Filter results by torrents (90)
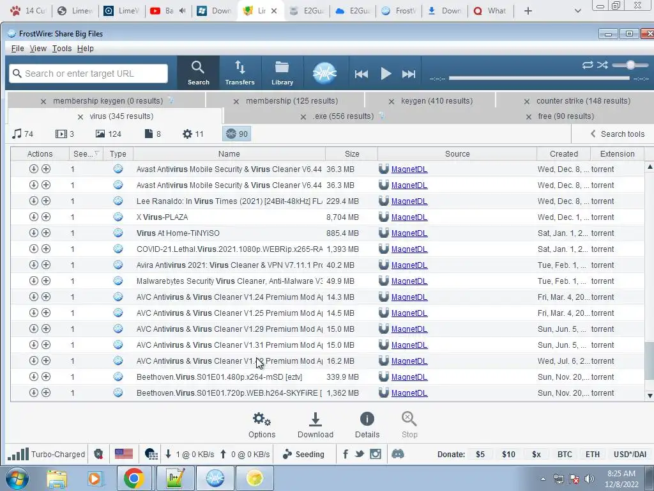The height and width of the screenshot is (491, 654). (x=236, y=134)
